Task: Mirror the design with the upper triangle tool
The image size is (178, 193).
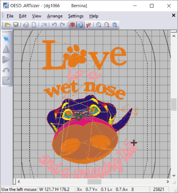Action: (6, 49)
